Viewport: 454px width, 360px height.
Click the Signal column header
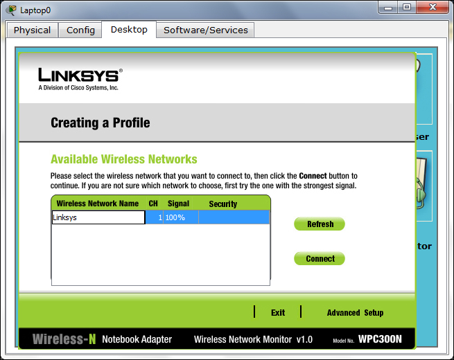[x=178, y=204]
